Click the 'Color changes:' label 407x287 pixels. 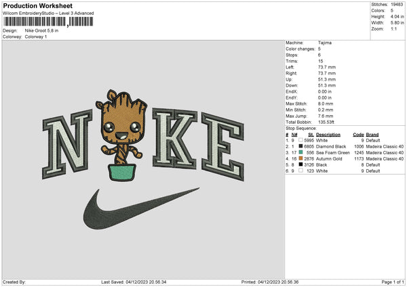click(301, 49)
